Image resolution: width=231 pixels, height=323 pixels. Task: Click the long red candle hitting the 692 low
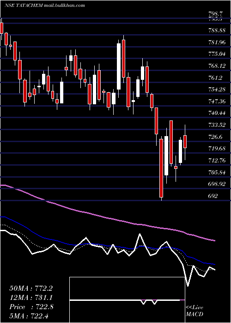click(x=161, y=168)
